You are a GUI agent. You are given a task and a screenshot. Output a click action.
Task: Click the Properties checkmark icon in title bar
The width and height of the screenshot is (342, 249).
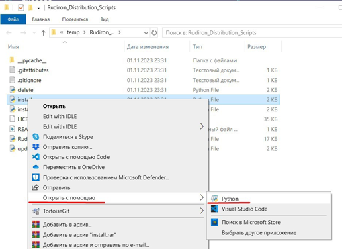click(21, 7)
